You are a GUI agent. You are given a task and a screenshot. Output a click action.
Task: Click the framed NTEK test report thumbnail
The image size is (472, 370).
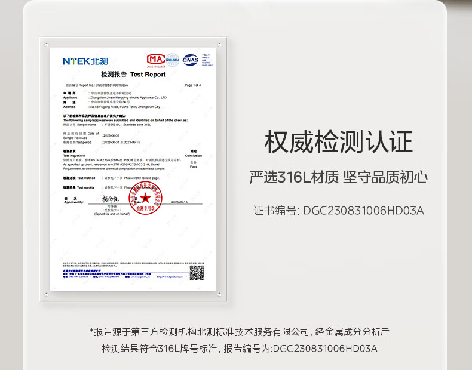click(133, 169)
